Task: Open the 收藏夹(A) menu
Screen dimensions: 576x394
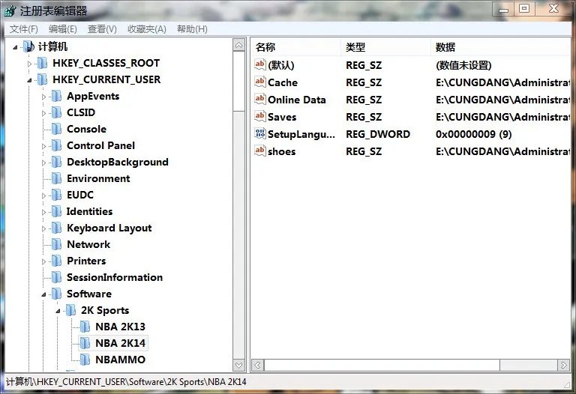Action: click(146, 29)
